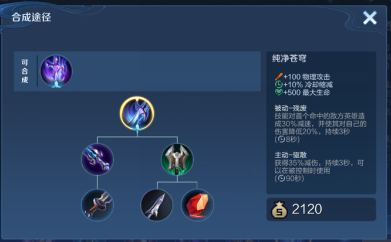Screen dimensions: 391x242
Task: Click the 纯净苍穹 item name
Action: click(x=289, y=59)
